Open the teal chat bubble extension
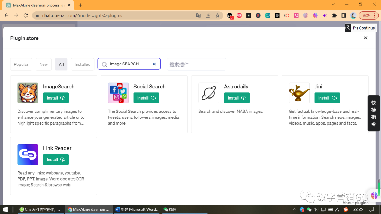This screenshot has height=214, width=381. tap(267, 15)
